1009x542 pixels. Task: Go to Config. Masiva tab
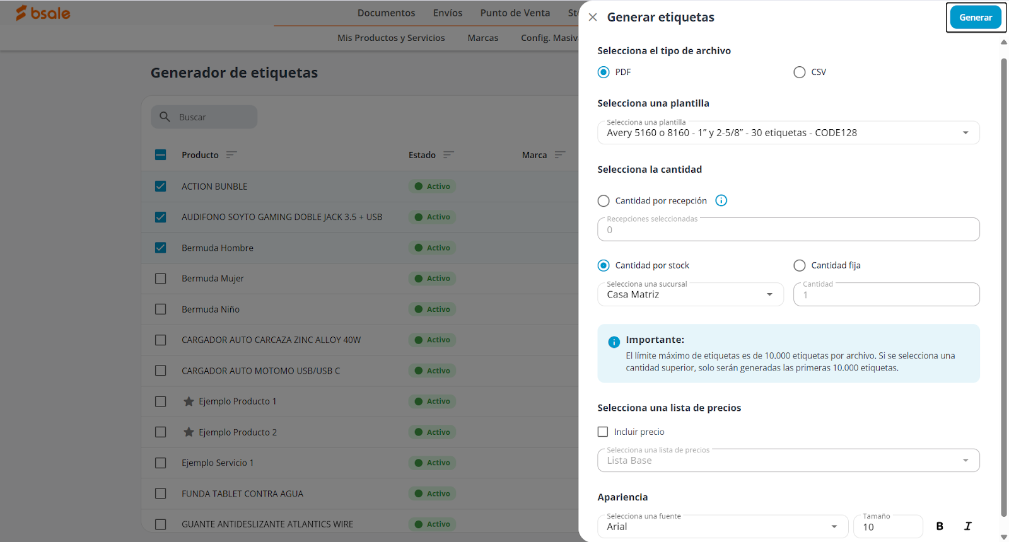coord(549,38)
